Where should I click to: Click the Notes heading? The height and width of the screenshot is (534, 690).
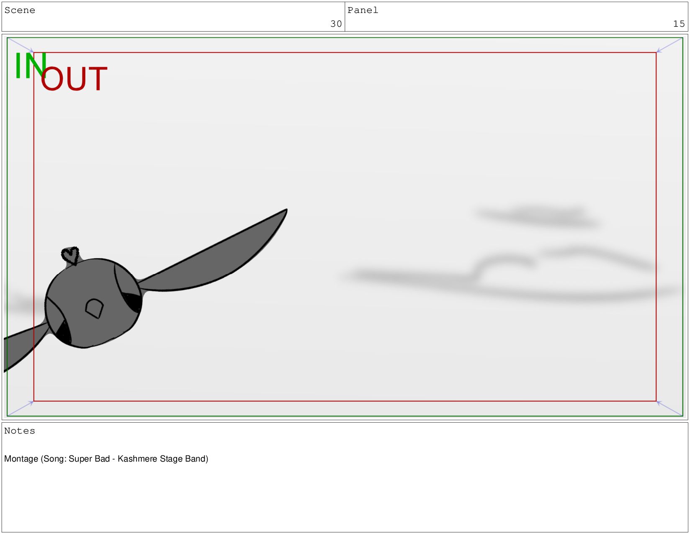[20, 431]
